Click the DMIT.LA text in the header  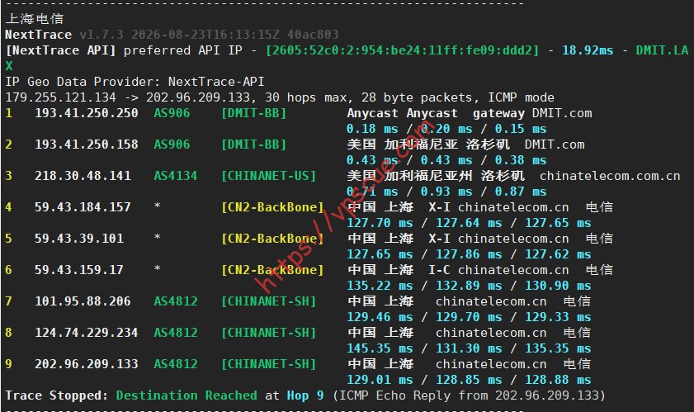[x=662, y=50]
